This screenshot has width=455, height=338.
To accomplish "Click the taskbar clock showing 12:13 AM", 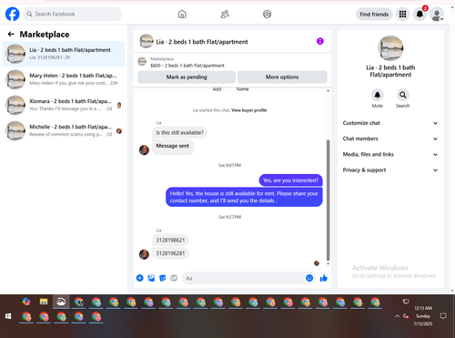I will [423, 316].
